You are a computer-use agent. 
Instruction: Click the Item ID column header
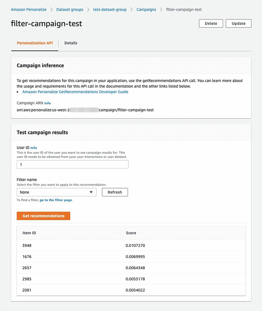[x=29, y=233]
